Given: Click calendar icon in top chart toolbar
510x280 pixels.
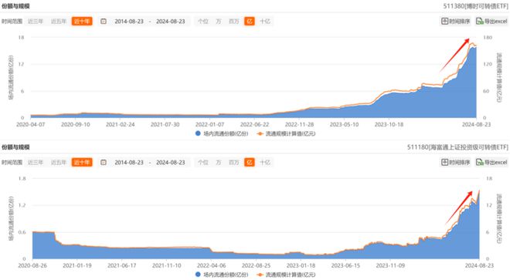Looking at the screenshot, I should click(x=104, y=22).
